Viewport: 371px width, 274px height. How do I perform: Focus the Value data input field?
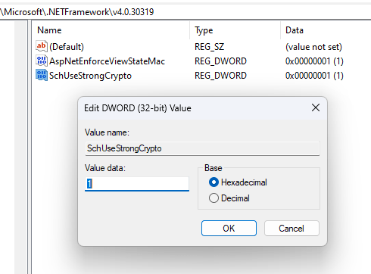pos(137,183)
